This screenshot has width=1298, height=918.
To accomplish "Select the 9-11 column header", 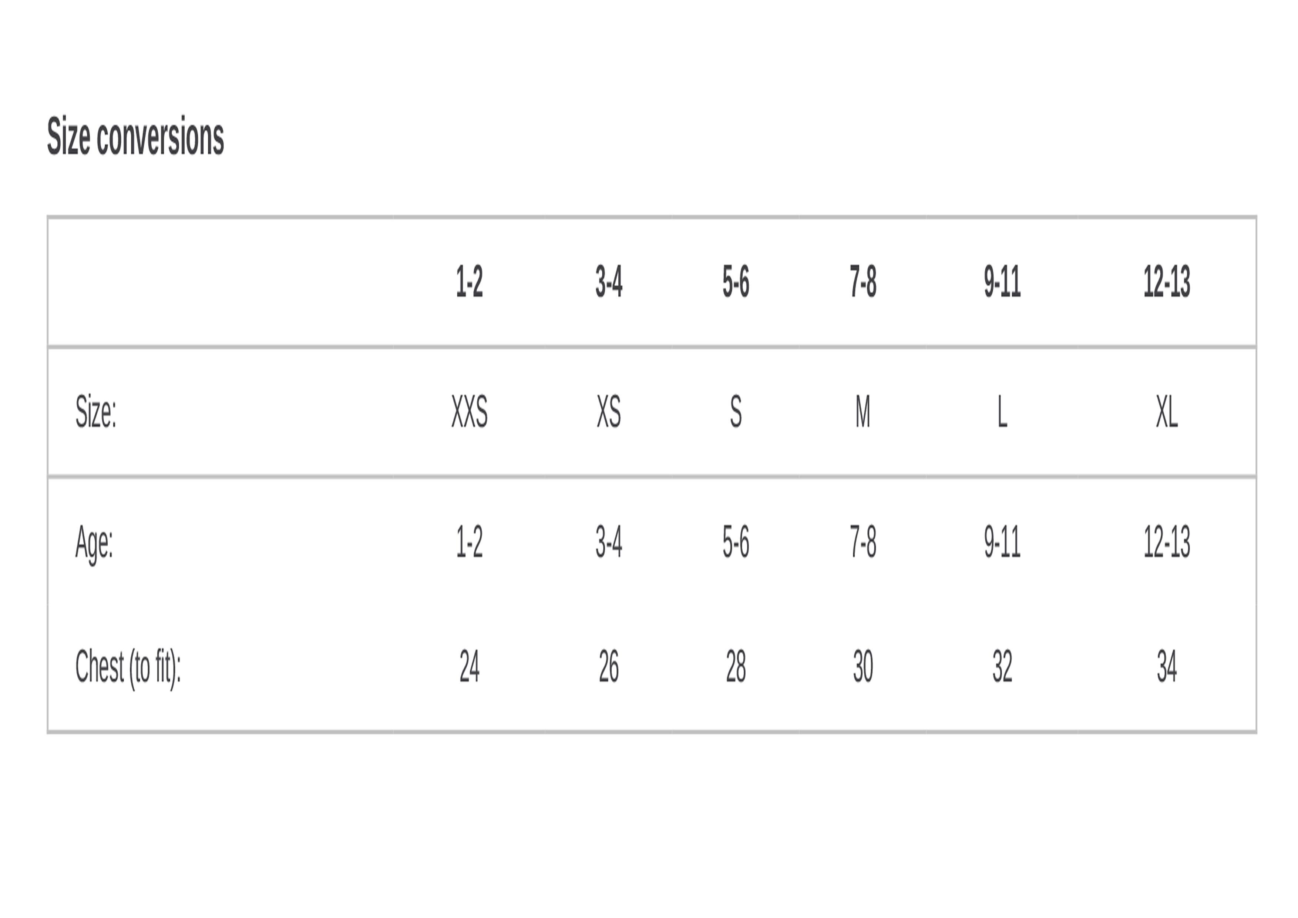I will pyautogui.click(x=1002, y=281).
